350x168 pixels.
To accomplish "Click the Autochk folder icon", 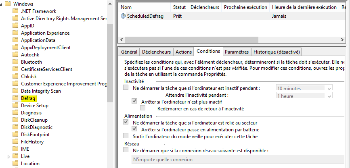I will click(x=15, y=54).
